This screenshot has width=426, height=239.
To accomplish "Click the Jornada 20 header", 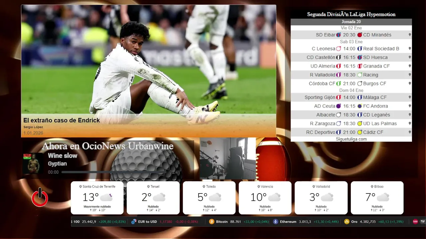I will click(x=351, y=22).
